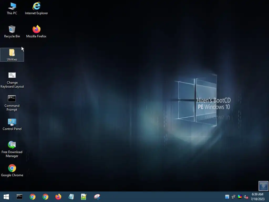Launch the scissors snipping tool in taskbar
This screenshot has width=269, height=202.
(x=97, y=197)
